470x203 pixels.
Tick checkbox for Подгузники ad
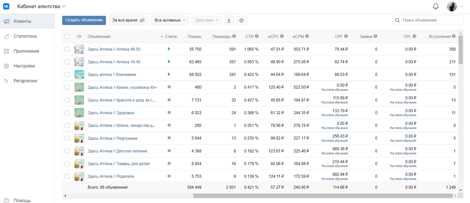tap(67, 138)
